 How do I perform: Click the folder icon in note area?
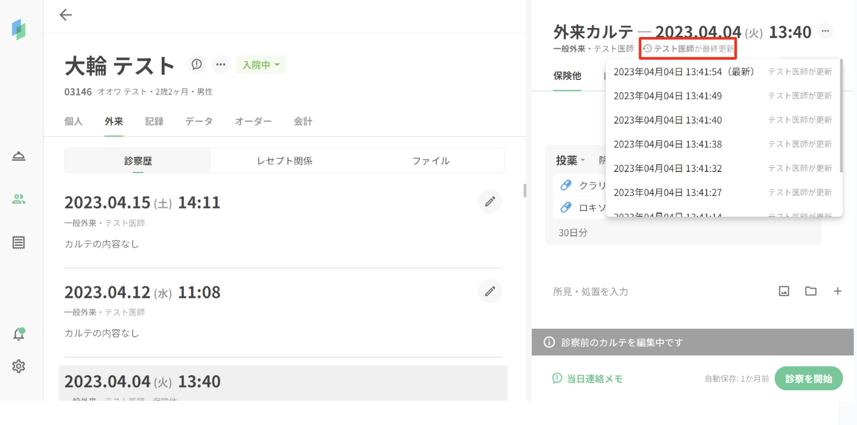point(810,291)
